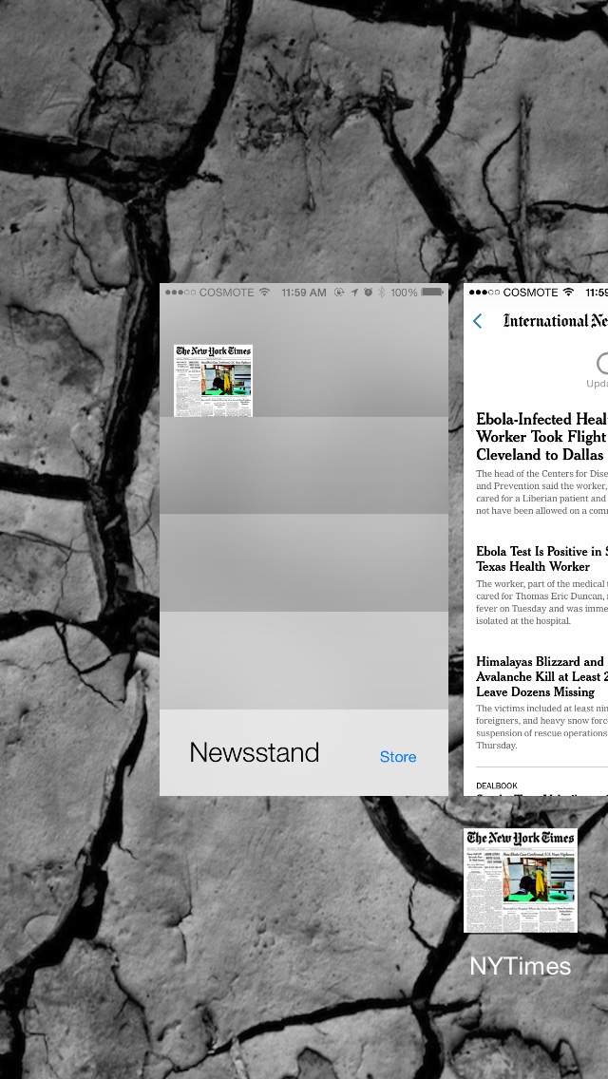This screenshot has height=1079, width=608.
Task: Tap the alarm clock icon in the Newsstand status bar
Action: pos(369,292)
